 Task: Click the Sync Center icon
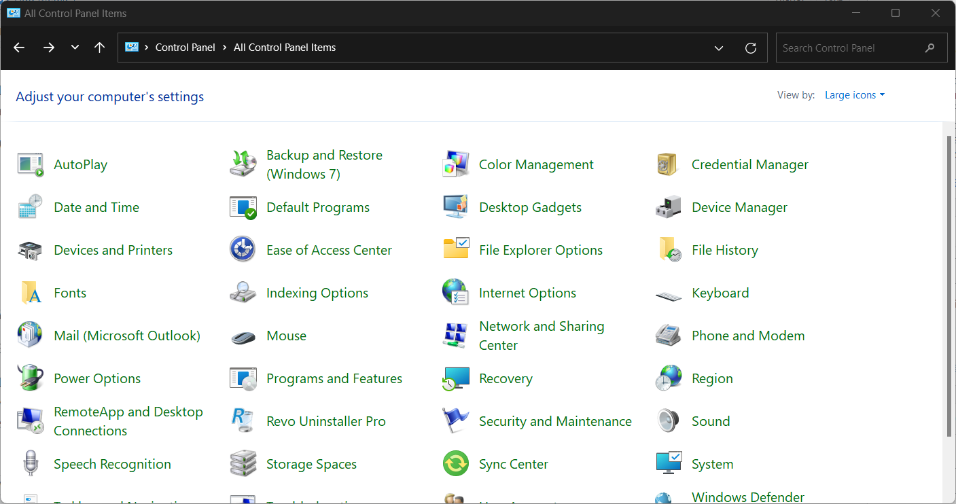click(x=456, y=464)
